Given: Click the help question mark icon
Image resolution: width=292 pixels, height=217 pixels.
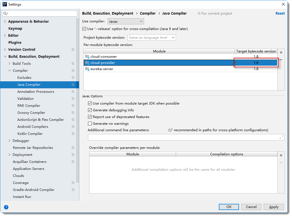Looking at the screenshot, I should [x=6, y=207].
